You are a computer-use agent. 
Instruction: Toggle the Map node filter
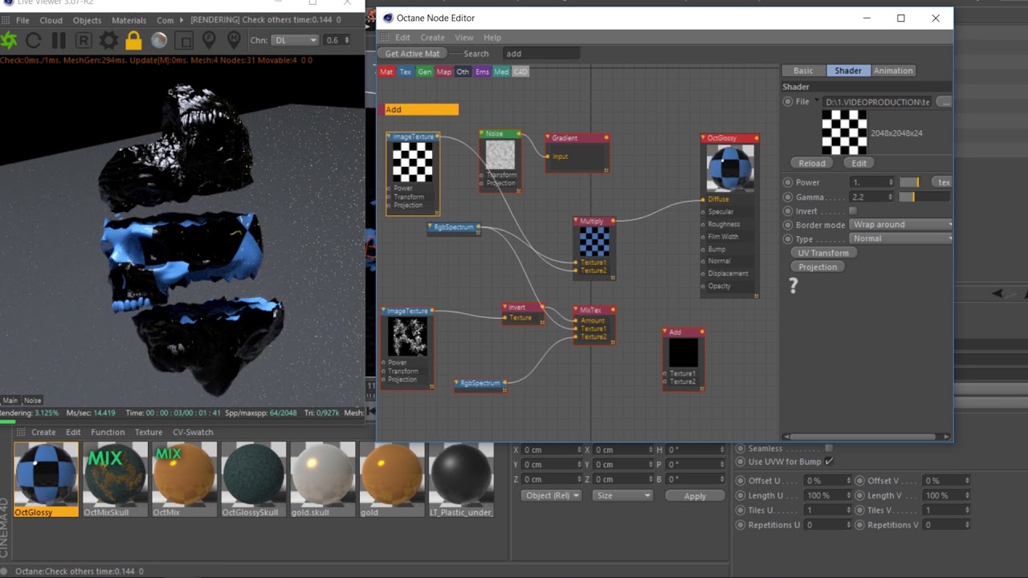point(444,71)
